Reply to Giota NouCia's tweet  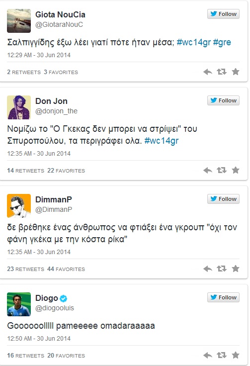click(x=208, y=72)
